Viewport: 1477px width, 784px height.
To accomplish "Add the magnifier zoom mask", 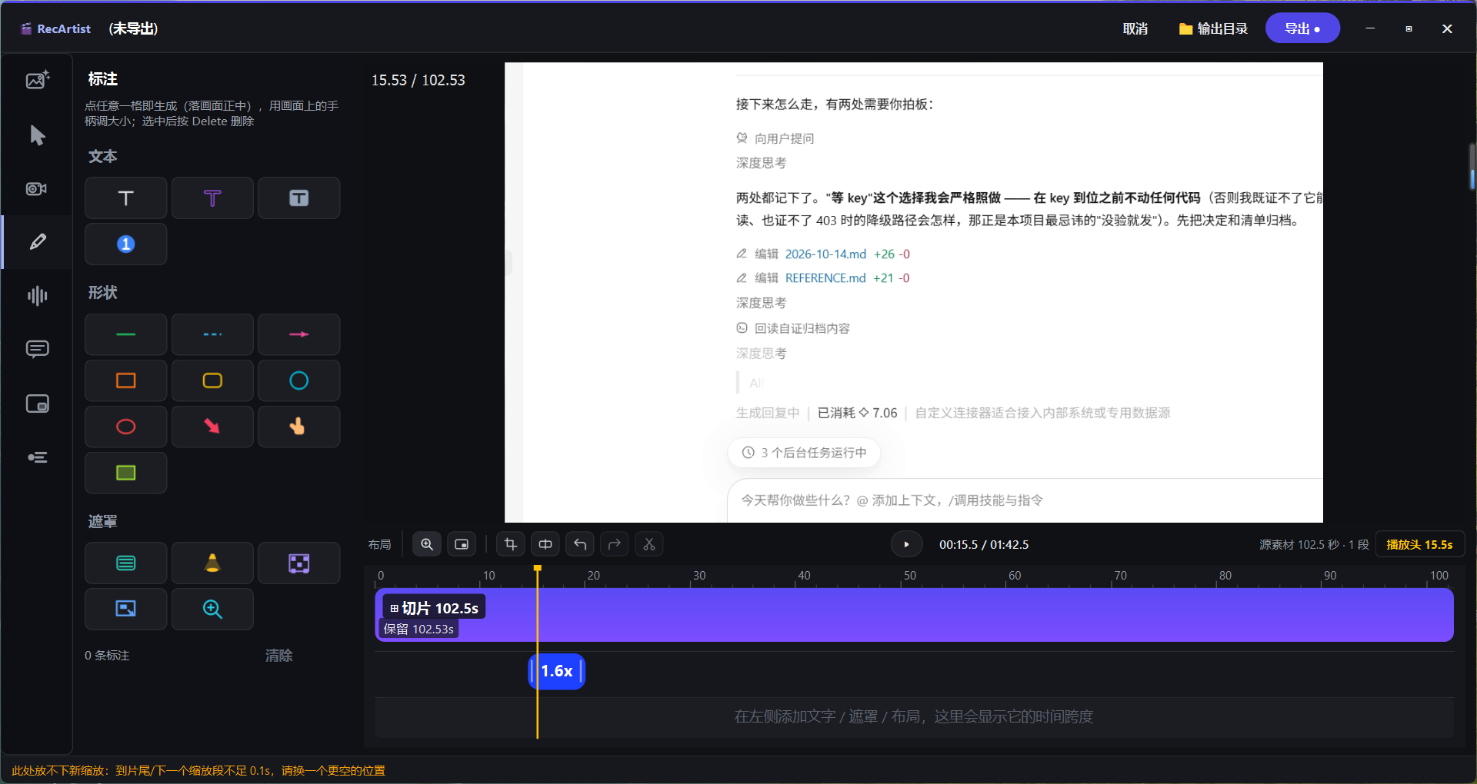I will (x=212, y=610).
